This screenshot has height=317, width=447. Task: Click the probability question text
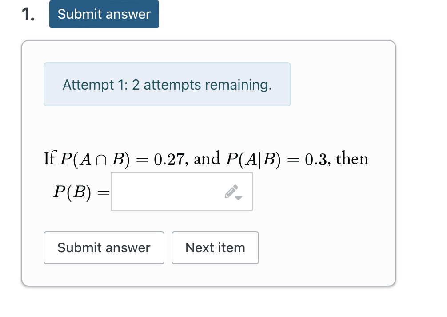point(206,159)
